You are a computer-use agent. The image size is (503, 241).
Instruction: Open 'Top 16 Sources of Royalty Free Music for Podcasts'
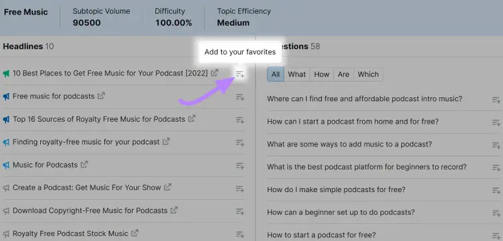coord(99,119)
